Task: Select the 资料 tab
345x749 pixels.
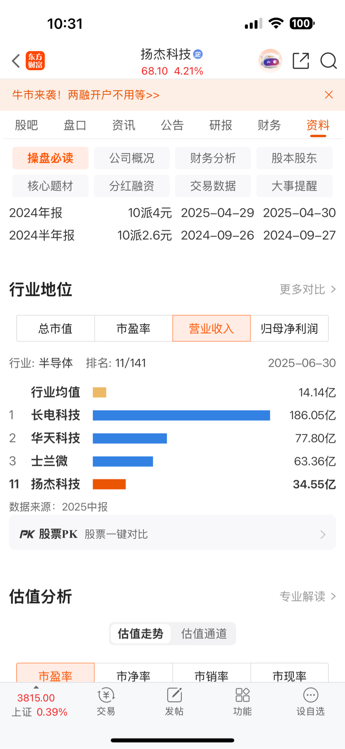Action: [318, 125]
